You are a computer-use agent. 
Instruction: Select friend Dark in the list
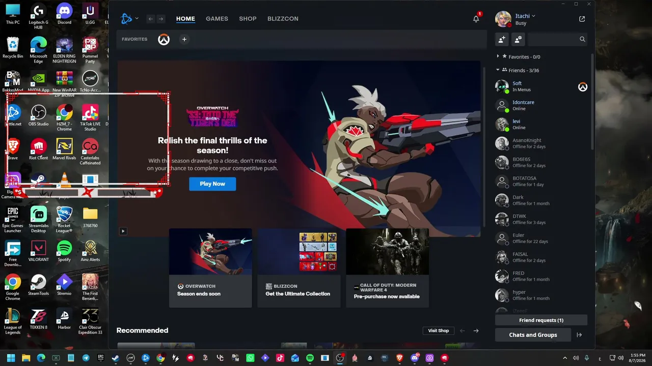tap(542, 200)
